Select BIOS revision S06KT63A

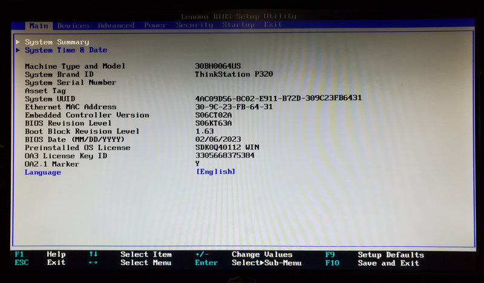(x=214, y=123)
